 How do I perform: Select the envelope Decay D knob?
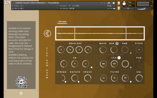70,50
